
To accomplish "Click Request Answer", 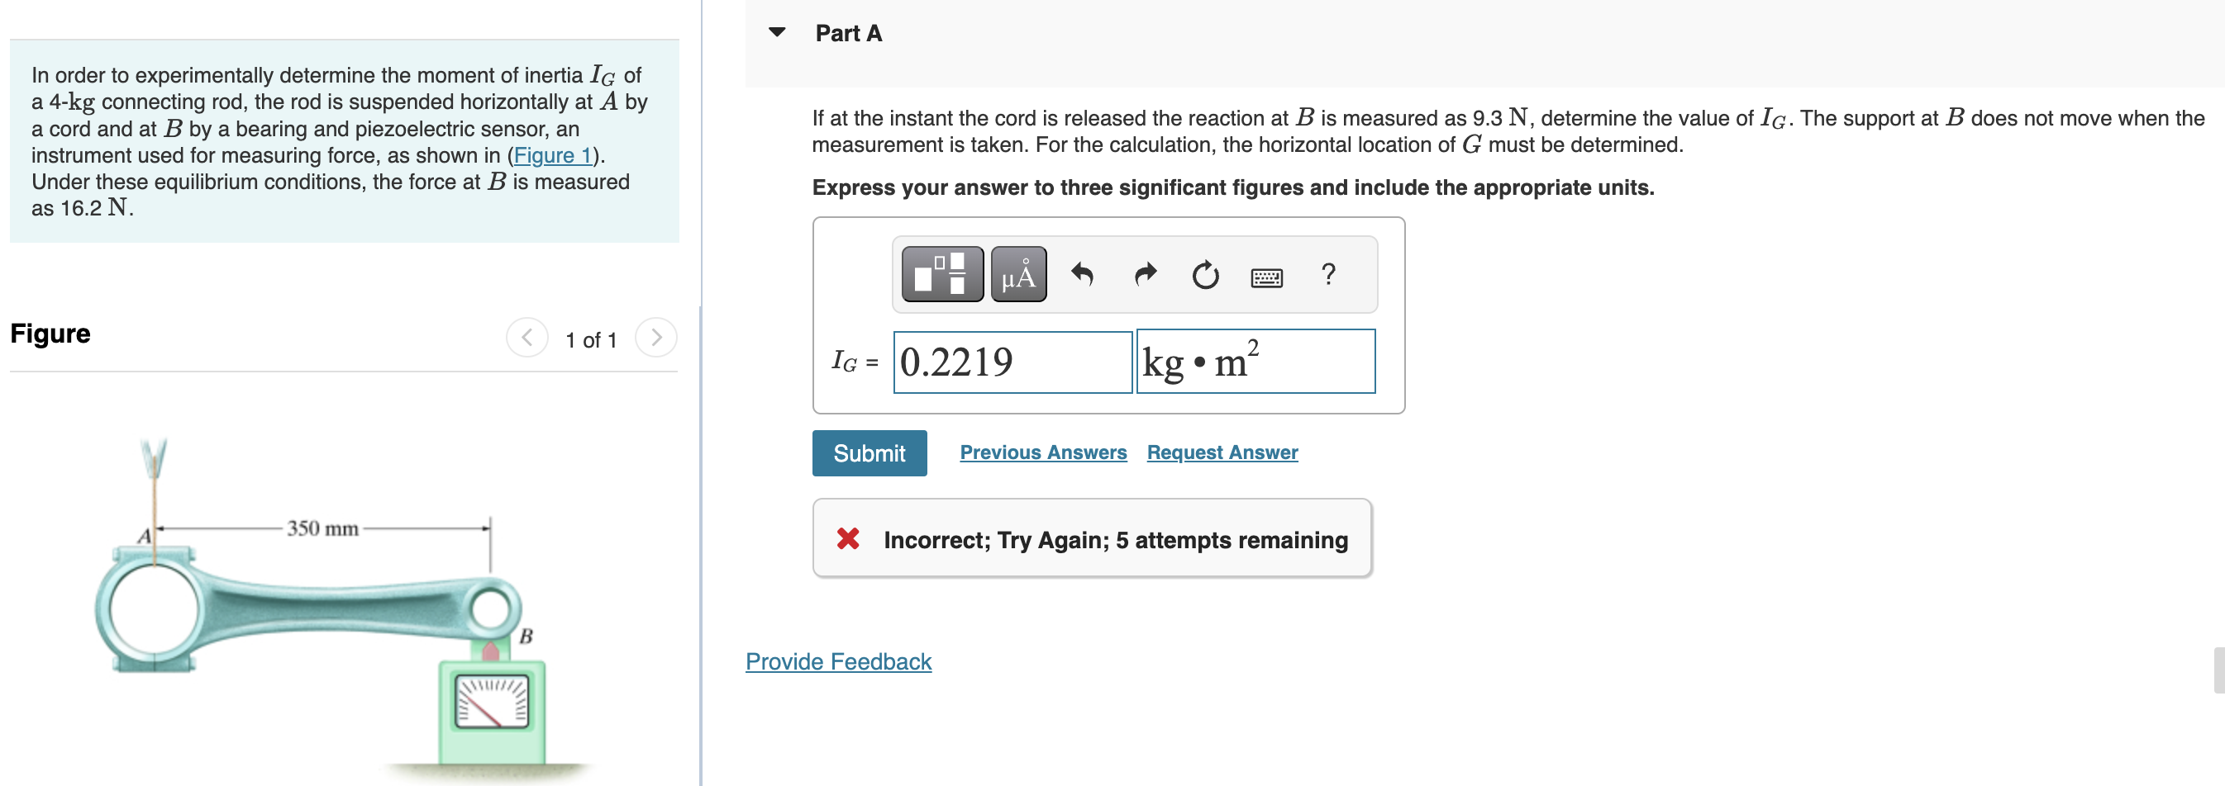I will (x=1222, y=452).
